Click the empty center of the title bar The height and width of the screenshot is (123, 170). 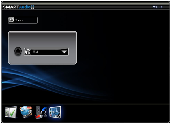pos(93,7)
